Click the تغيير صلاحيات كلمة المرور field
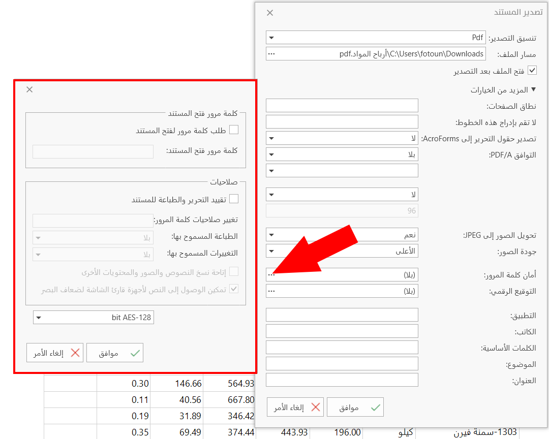The image size is (549, 439). pyautogui.click(x=93, y=221)
